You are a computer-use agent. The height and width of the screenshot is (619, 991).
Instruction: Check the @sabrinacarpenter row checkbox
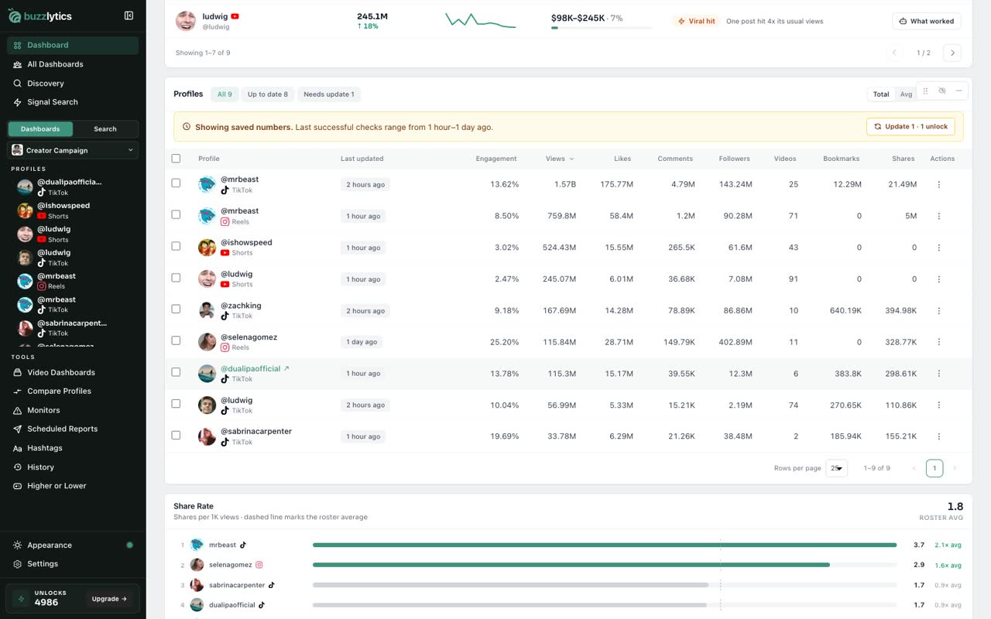click(176, 435)
